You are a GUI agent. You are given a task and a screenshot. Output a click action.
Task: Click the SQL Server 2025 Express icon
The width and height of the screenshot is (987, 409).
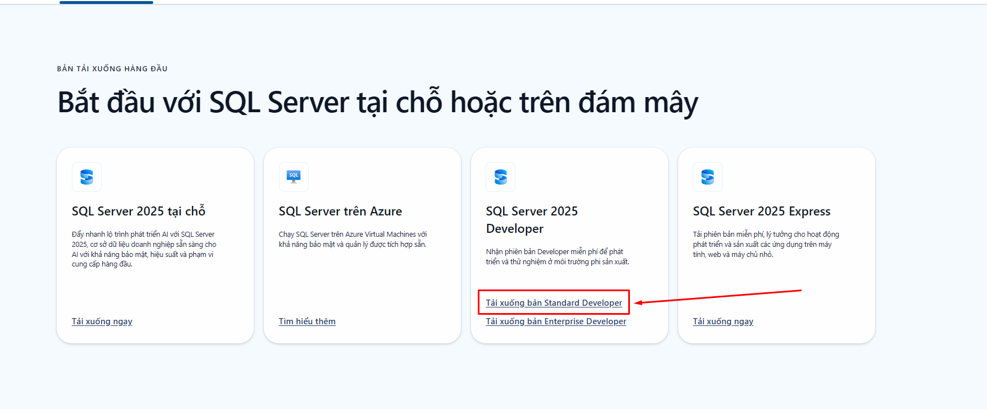pos(707,177)
